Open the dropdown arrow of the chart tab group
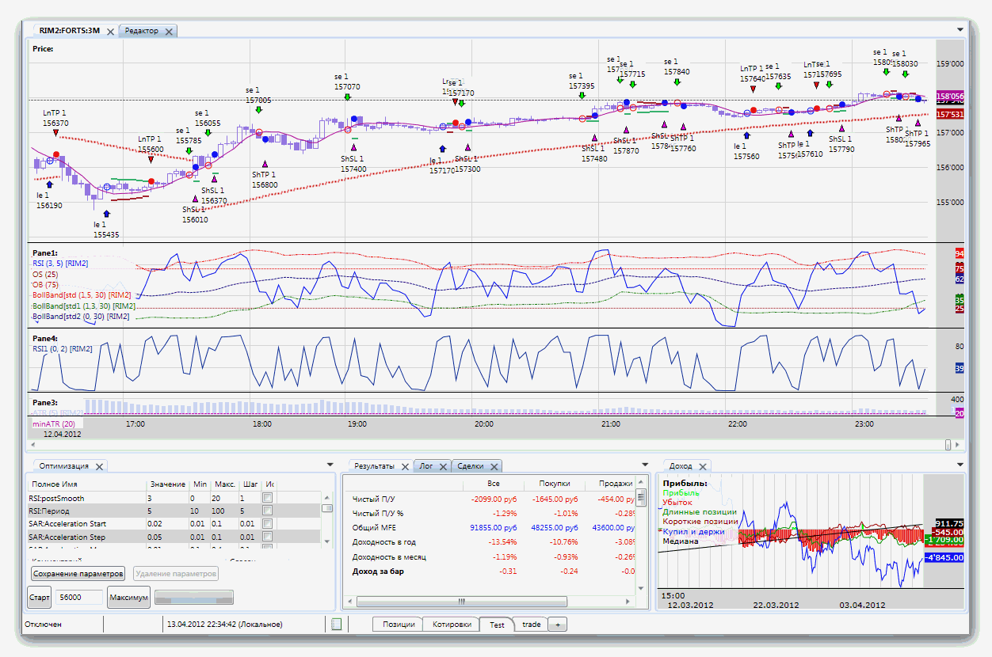Viewport: 992px width, 657px height. click(960, 30)
